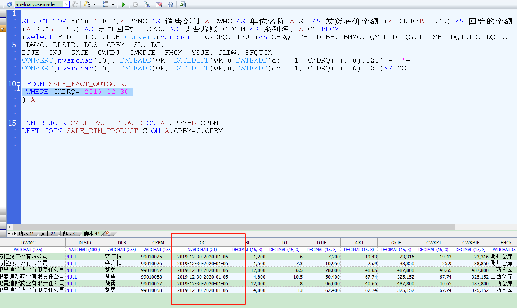Image resolution: width=517 pixels, height=308 pixels.
Task: Select the DJJE cell showing 62,400
Action: point(322,290)
